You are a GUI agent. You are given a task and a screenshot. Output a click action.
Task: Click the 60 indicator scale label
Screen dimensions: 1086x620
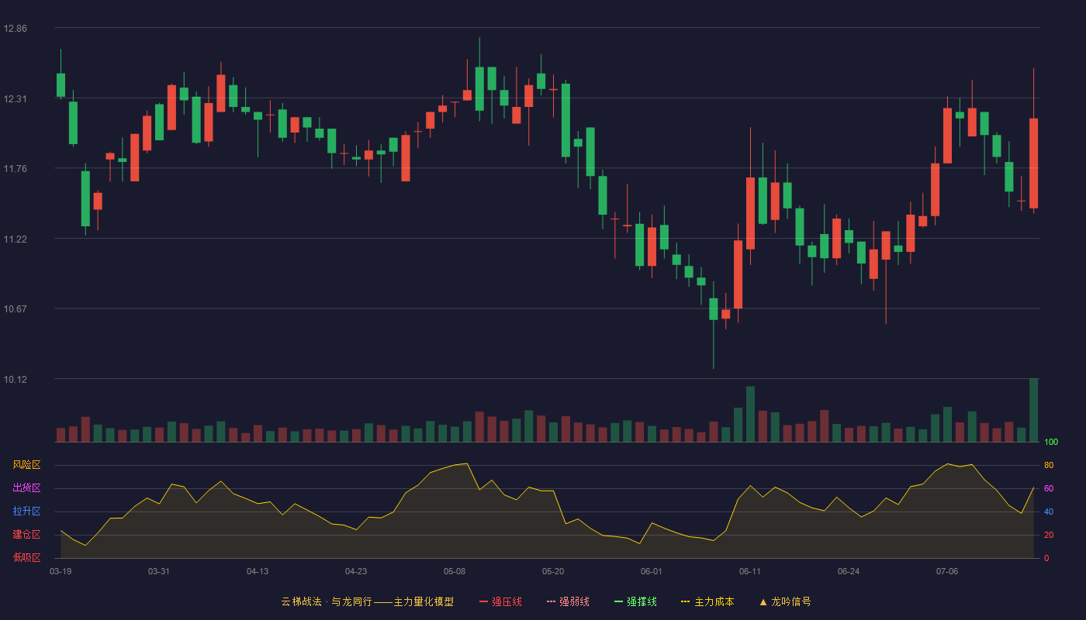[1049, 488]
